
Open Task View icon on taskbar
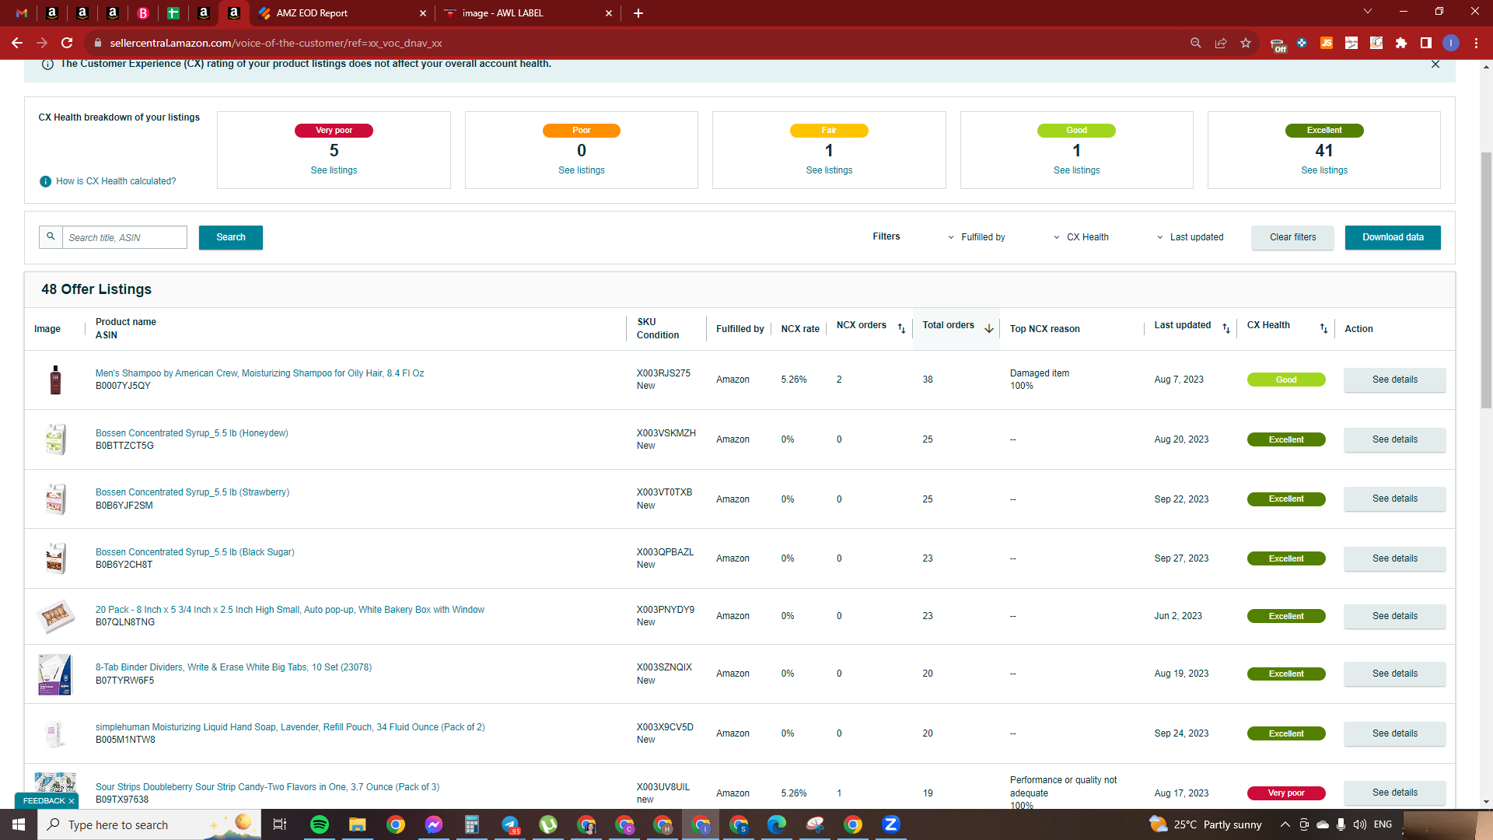[x=280, y=824]
